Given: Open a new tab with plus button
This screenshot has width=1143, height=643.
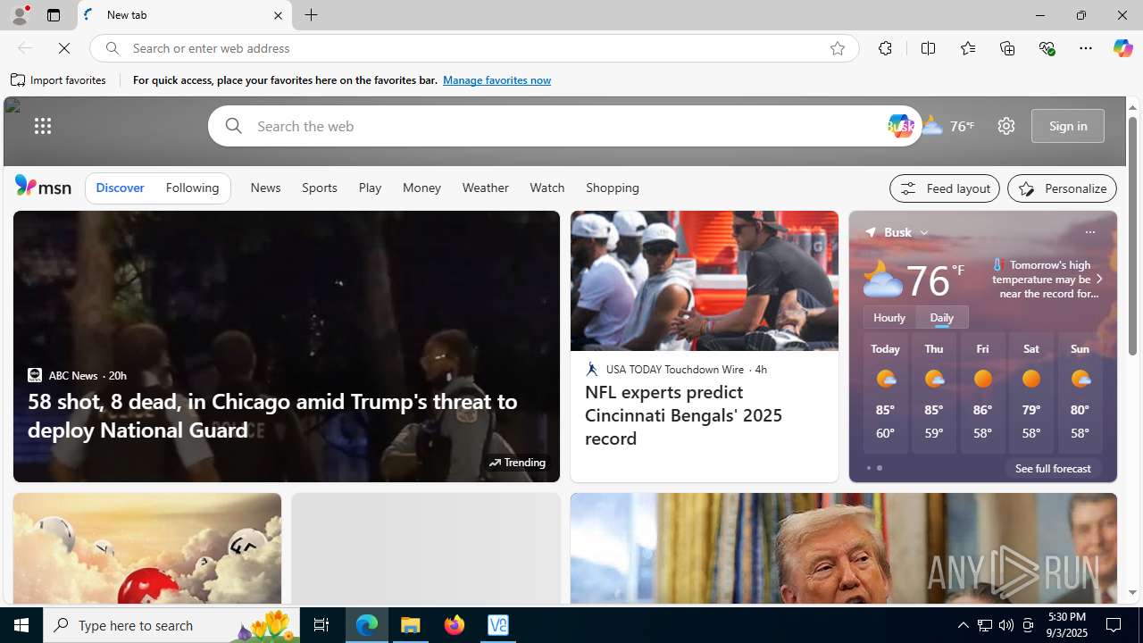Looking at the screenshot, I should [312, 15].
